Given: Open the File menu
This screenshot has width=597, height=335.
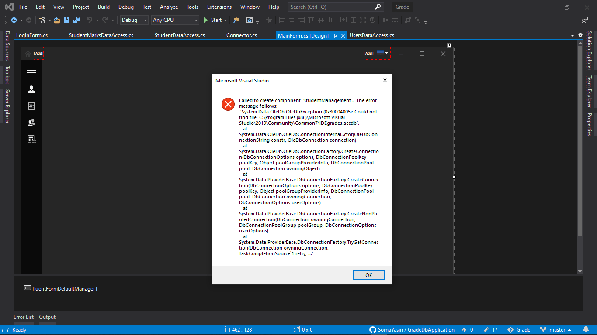Looking at the screenshot, I should point(23,7).
